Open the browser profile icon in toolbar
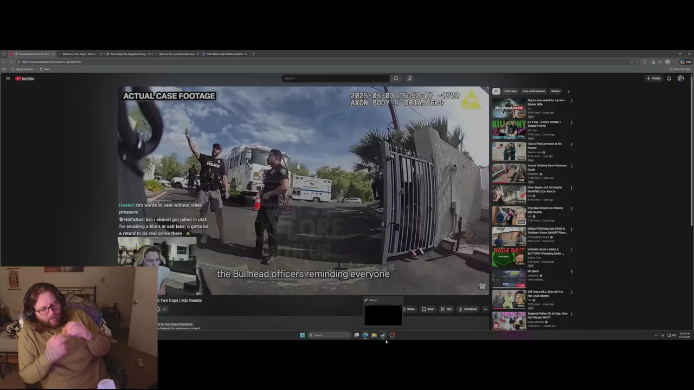Screen dimensions: 694x390 667,62
